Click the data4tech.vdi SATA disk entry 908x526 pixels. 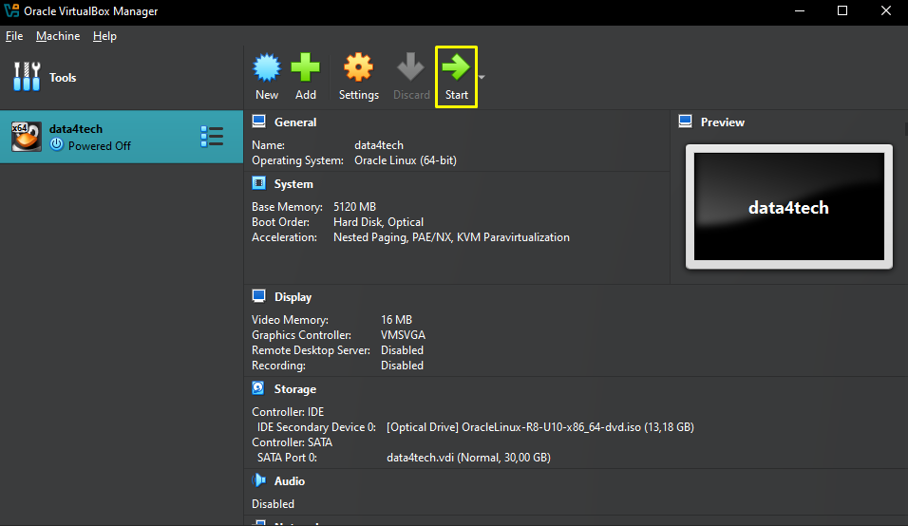point(468,458)
